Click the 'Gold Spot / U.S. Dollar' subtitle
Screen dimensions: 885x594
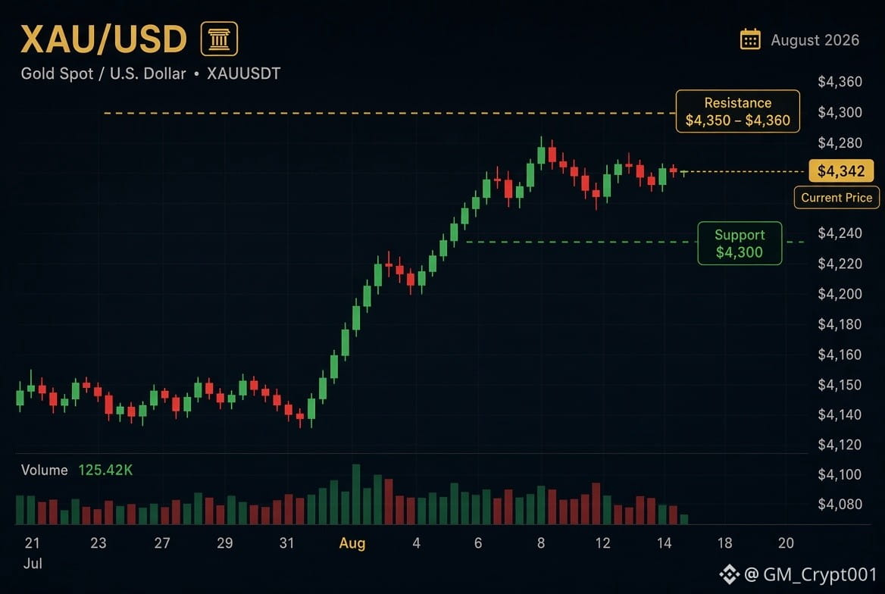pyautogui.click(x=103, y=73)
